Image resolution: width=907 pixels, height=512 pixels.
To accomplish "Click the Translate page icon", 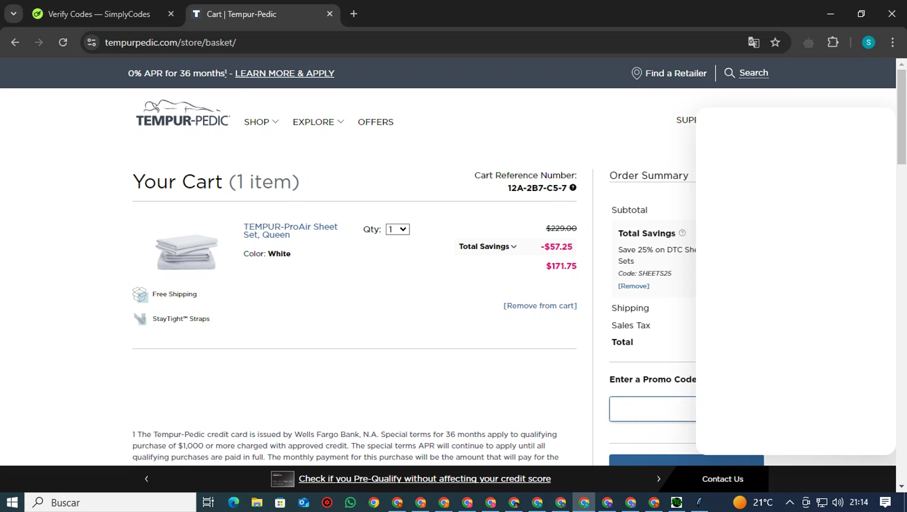I will [753, 42].
